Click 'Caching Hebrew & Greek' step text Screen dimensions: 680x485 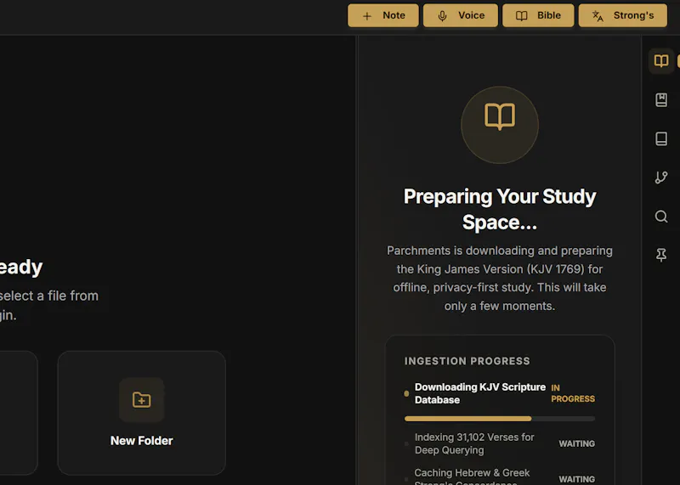[x=472, y=473]
